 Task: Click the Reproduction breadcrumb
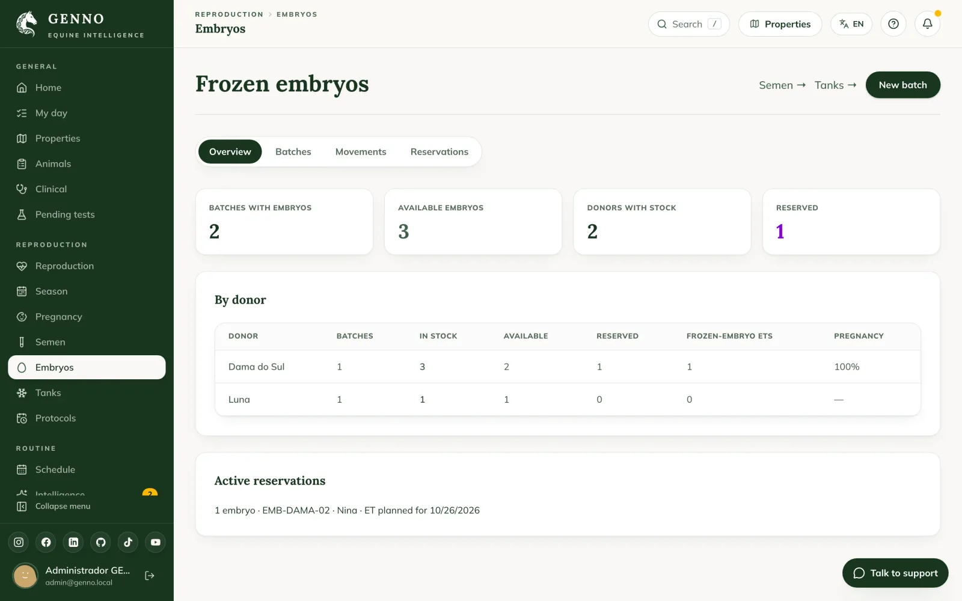tap(229, 14)
